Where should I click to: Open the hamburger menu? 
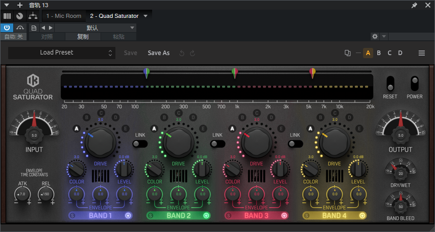click(422, 53)
